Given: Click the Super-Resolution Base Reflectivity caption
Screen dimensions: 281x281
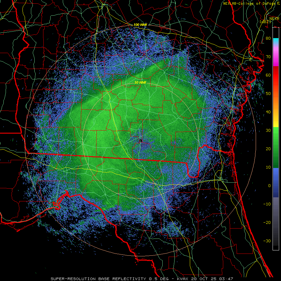Looking at the screenshot, I should (142, 279).
